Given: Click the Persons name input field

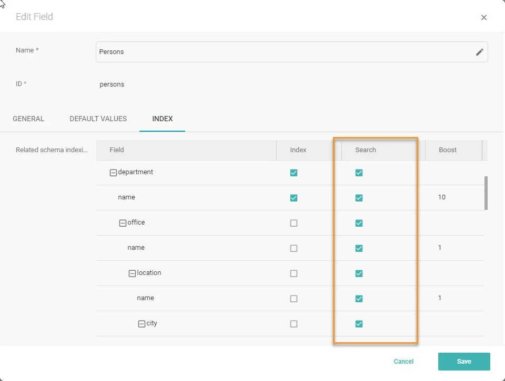Looking at the screenshot, I should 292,52.
